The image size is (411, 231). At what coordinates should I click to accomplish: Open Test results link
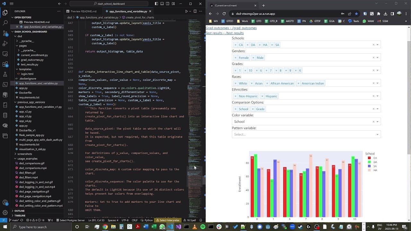pyautogui.click(x=225, y=33)
